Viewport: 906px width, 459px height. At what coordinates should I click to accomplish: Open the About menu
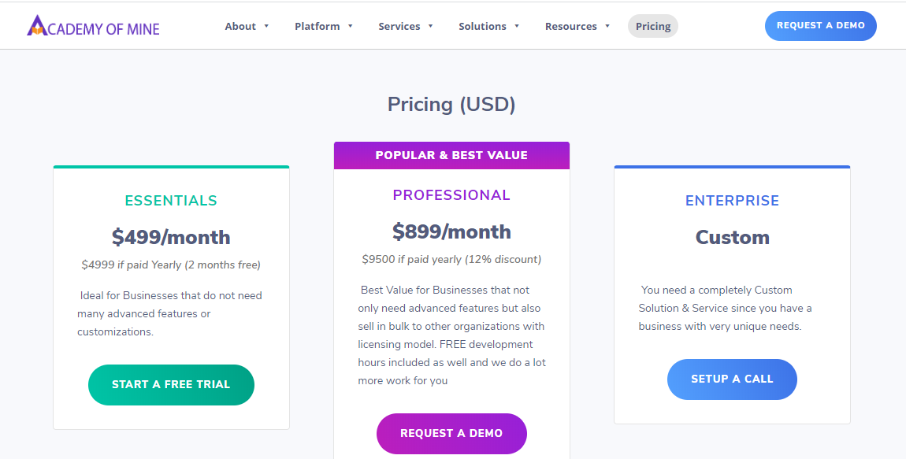coord(240,26)
